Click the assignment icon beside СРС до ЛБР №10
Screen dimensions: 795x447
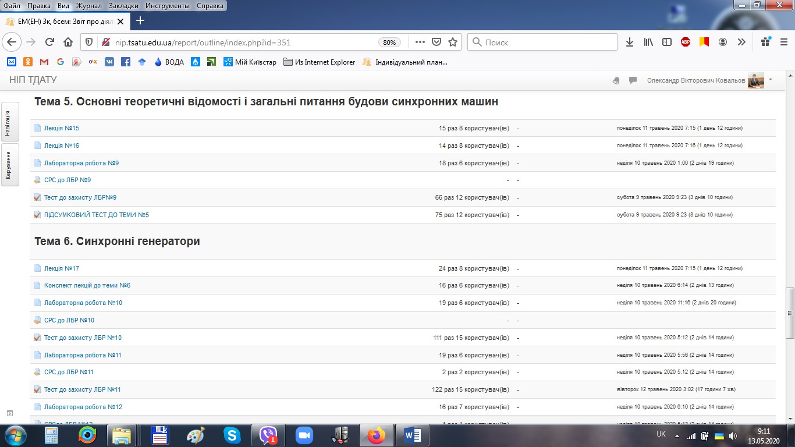[x=38, y=320]
